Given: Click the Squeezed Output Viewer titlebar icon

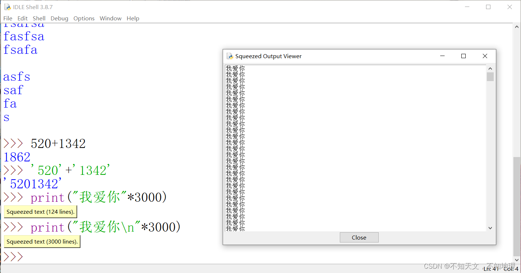Looking at the screenshot, I should pos(230,56).
